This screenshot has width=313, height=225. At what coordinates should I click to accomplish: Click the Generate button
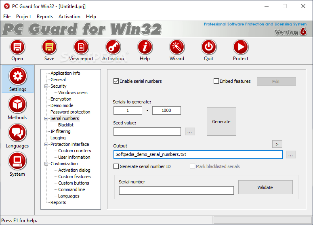coord(221,122)
